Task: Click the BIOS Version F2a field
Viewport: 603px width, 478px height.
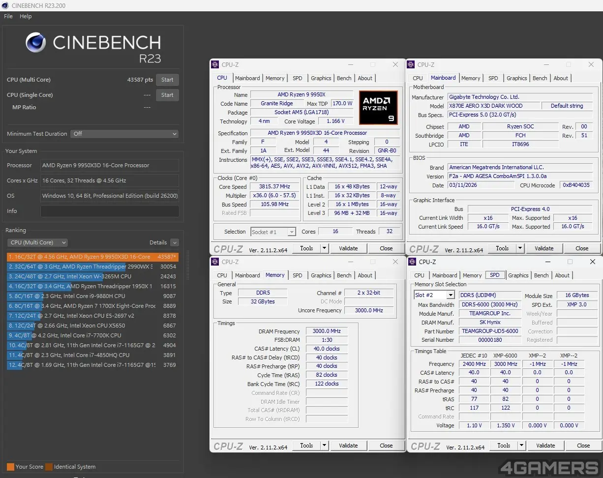Action: (x=521, y=176)
